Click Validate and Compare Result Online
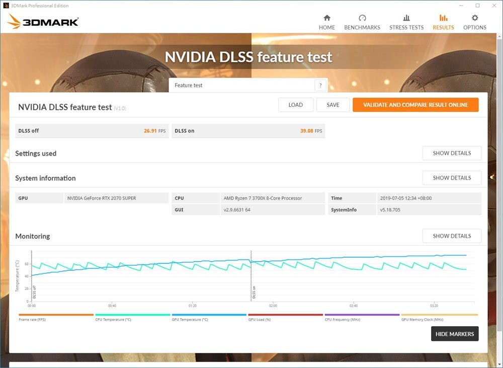The height and width of the screenshot is (368, 503). 415,105
